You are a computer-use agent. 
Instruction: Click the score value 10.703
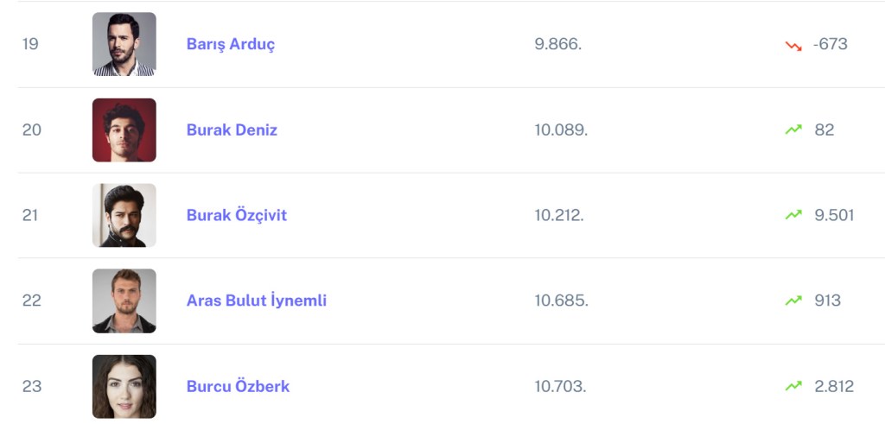560,386
